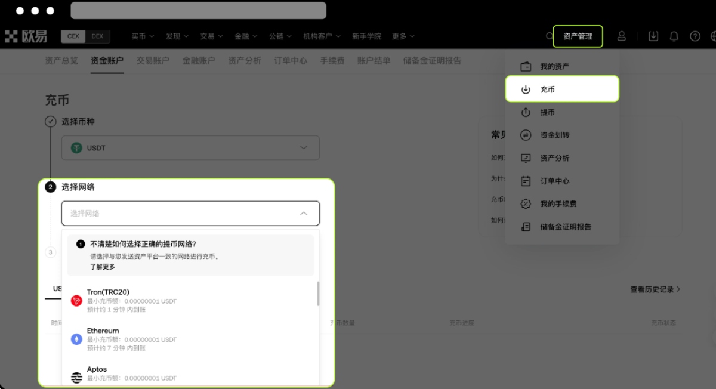Screen dimensions: 716x389
Task: Click the 提币 withdraw icon in the menu
Action: click(x=526, y=112)
